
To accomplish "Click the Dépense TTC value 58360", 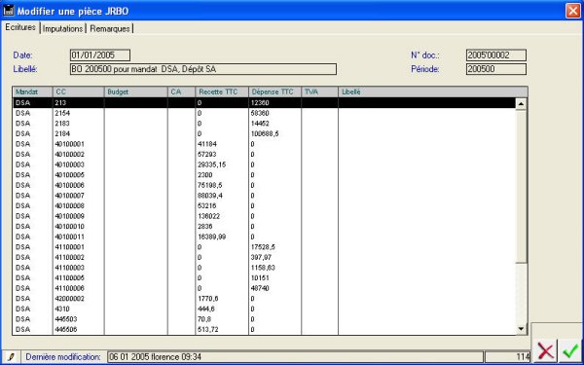I will [x=260, y=113].
